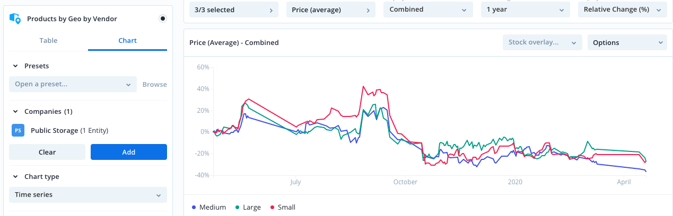
Task: Open the 3/3 selected filter
Action: point(234,10)
